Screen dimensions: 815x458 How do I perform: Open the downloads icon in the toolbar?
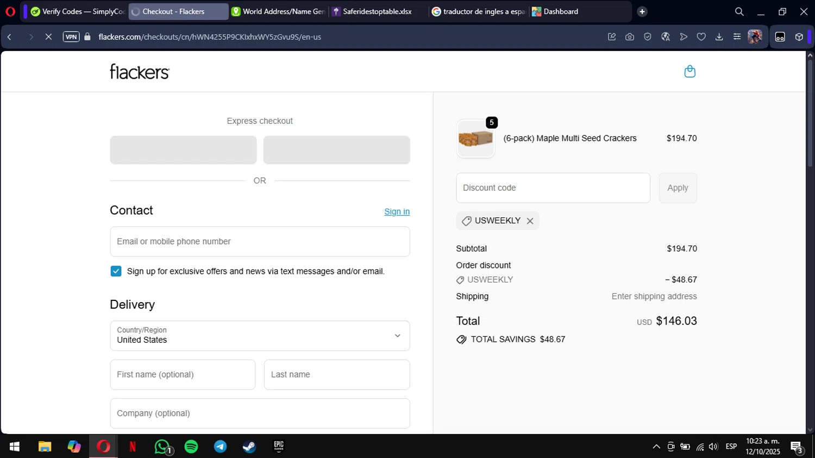point(719,37)
